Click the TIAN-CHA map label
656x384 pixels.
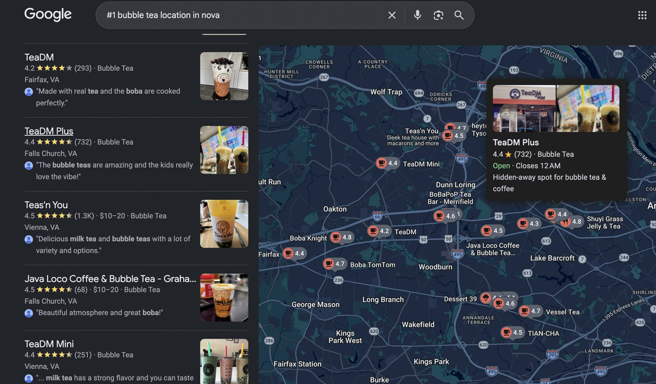pos(543,333)
